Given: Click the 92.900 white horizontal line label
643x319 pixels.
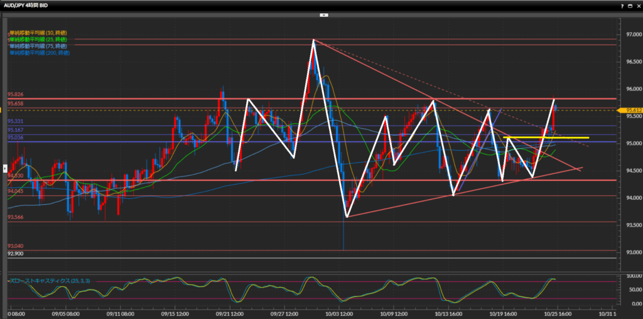Looking at the screenshot, I should tap(16, 254).
